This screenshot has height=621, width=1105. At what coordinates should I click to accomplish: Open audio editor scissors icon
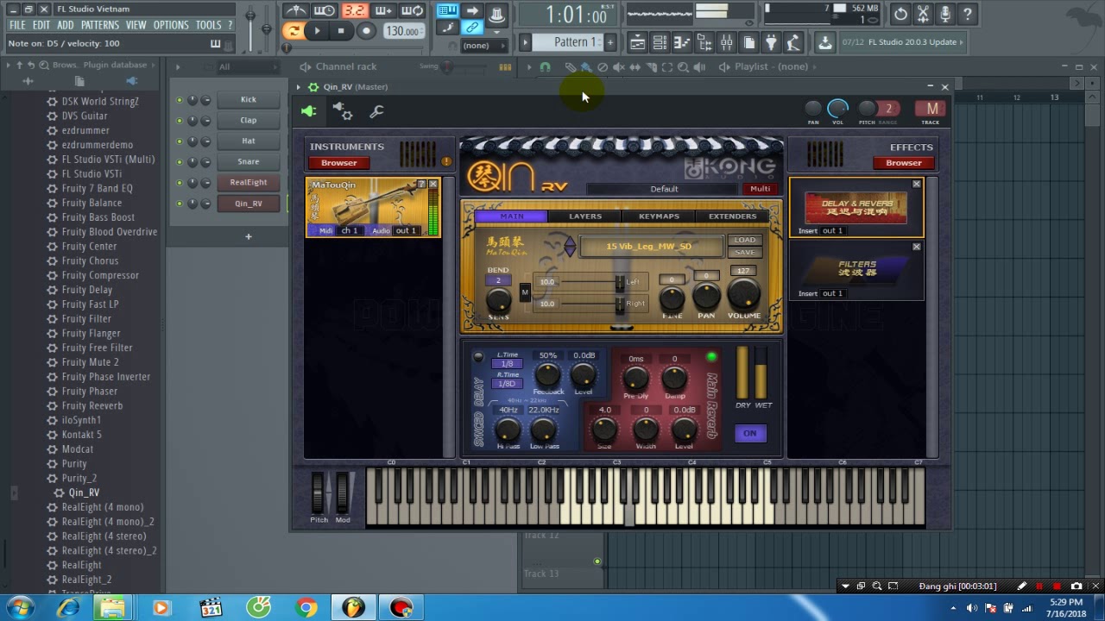click(923, 14)
